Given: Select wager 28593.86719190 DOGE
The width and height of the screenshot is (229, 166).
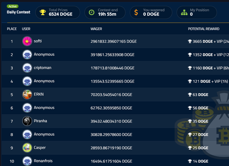Looking at the screenshot, I should 111,148.
